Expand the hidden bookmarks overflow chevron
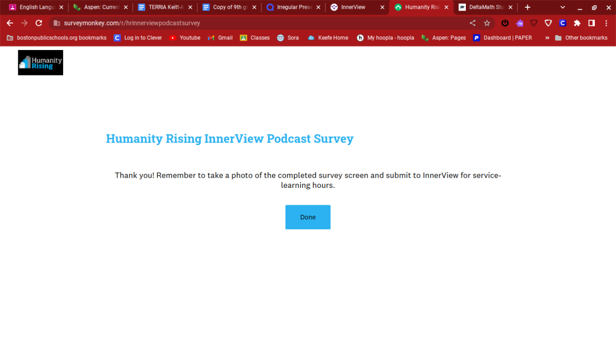 pos(547,37)
